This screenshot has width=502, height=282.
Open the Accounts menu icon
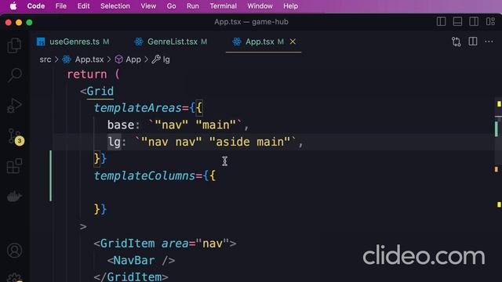(x=14, y=251)
